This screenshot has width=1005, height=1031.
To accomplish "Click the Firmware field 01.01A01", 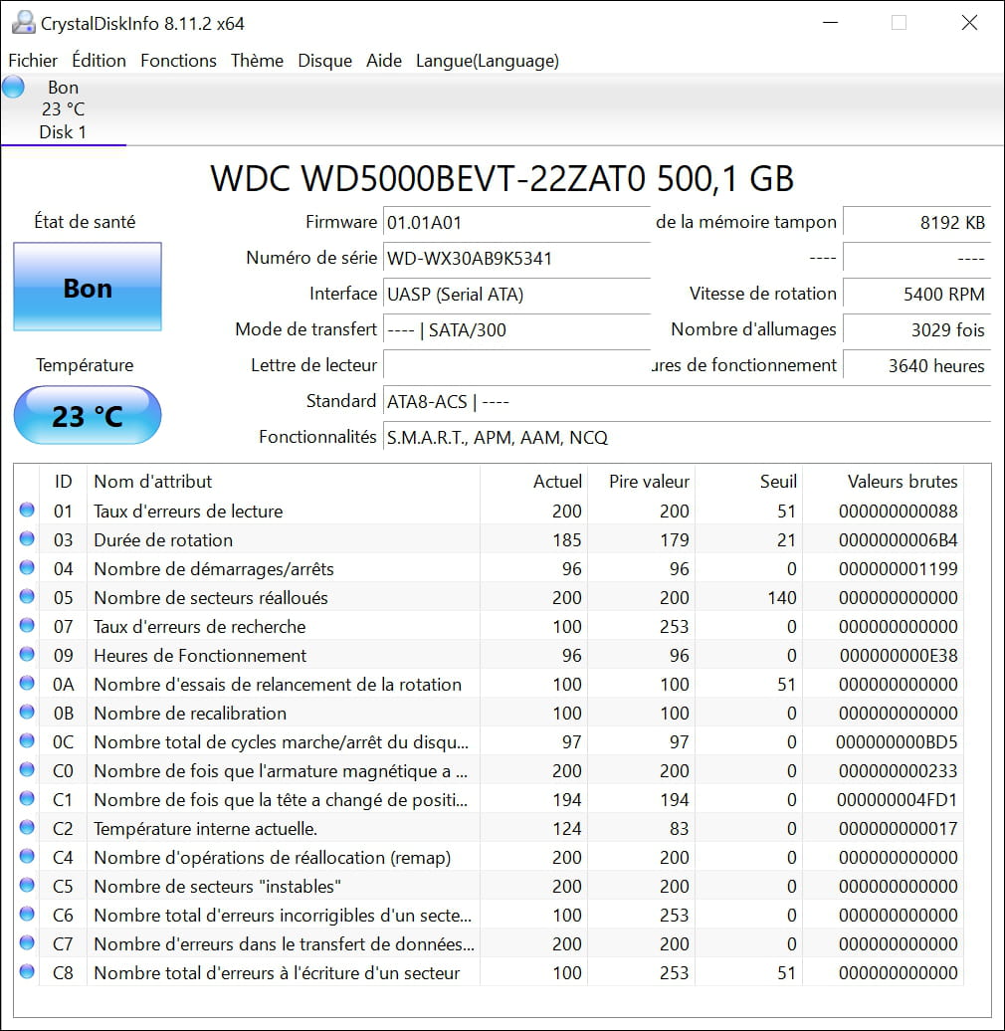I will pos(516,222).
